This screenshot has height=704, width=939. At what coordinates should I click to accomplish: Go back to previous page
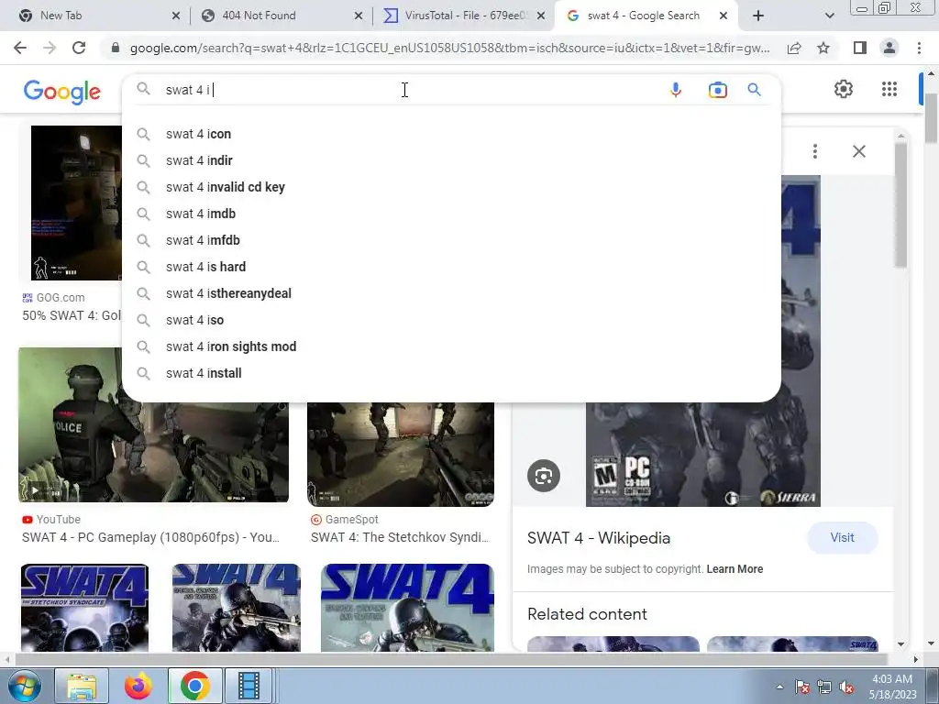coord(20,48)
